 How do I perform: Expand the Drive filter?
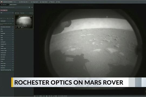(7, 31)
